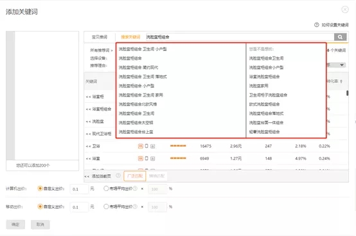Click 计算机出价 custom bid input 0.1
Viewport: 356px width, 236px height.
tap(79, 189)
